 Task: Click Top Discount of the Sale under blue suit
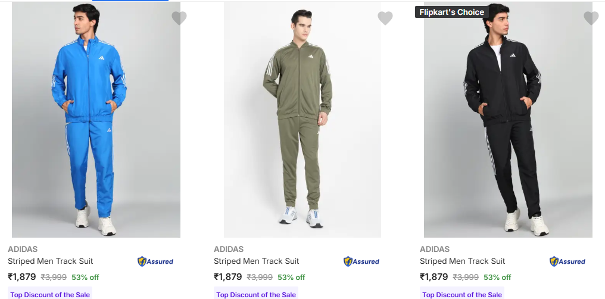pyautogui.click(x=50, y=294)
